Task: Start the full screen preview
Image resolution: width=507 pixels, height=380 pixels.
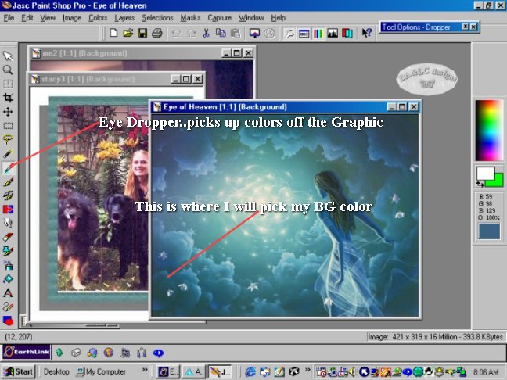Action: click(x=254, y=33)
